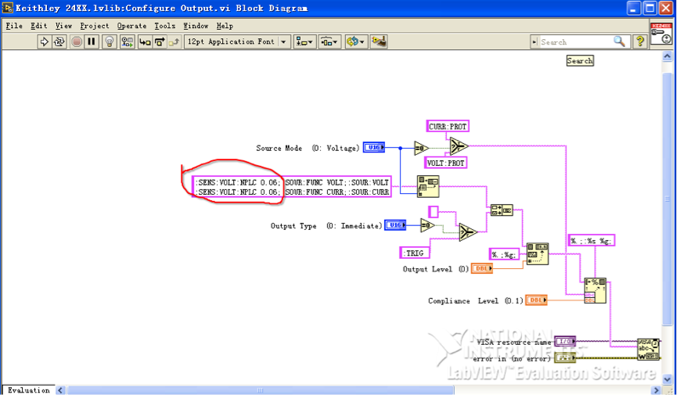Image resolution: width=677 pixels, height=395 pixels.
Task: Open the File menu
Action: [x=14, y=26]
